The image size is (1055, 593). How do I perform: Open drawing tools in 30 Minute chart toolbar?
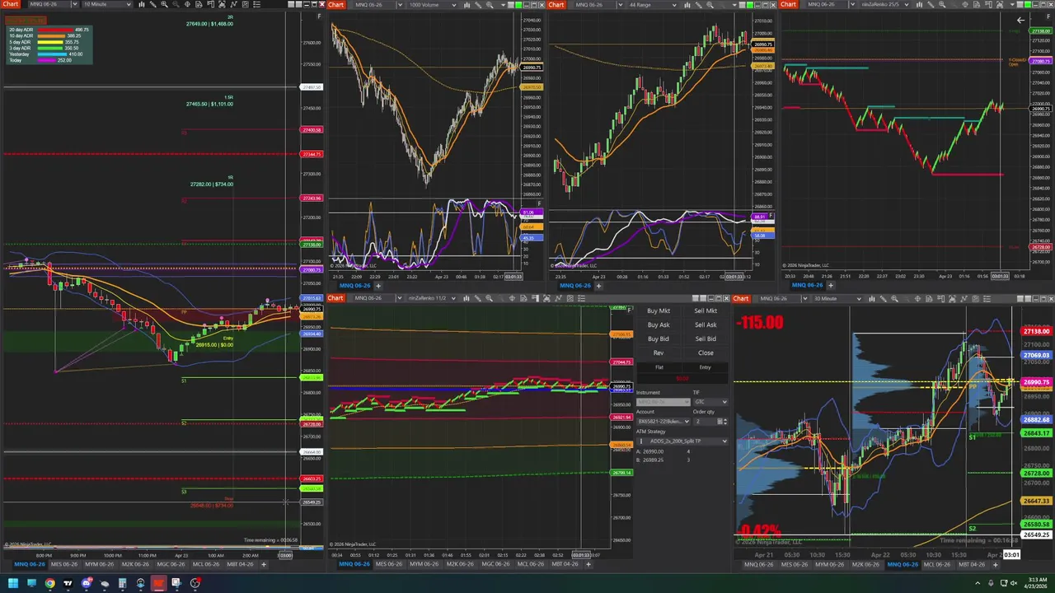[x=884, y=298]
